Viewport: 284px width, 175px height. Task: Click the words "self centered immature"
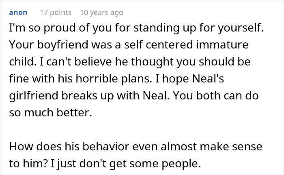coord(186,44)
